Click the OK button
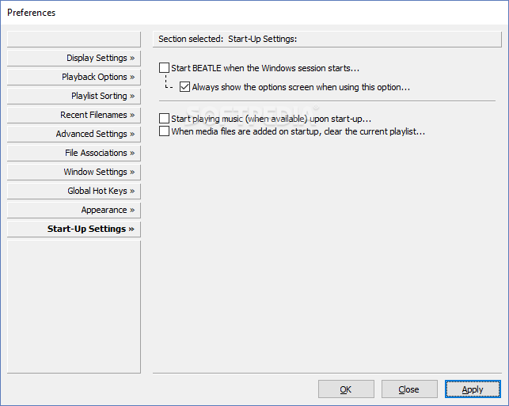 (x=346, y=389)
